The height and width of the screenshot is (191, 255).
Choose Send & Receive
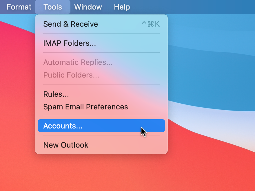point(101,24)
